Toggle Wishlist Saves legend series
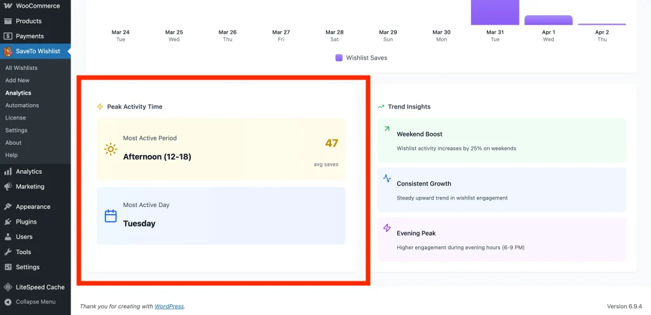This screenshot has width=651, height=315. tap(361, 58)
